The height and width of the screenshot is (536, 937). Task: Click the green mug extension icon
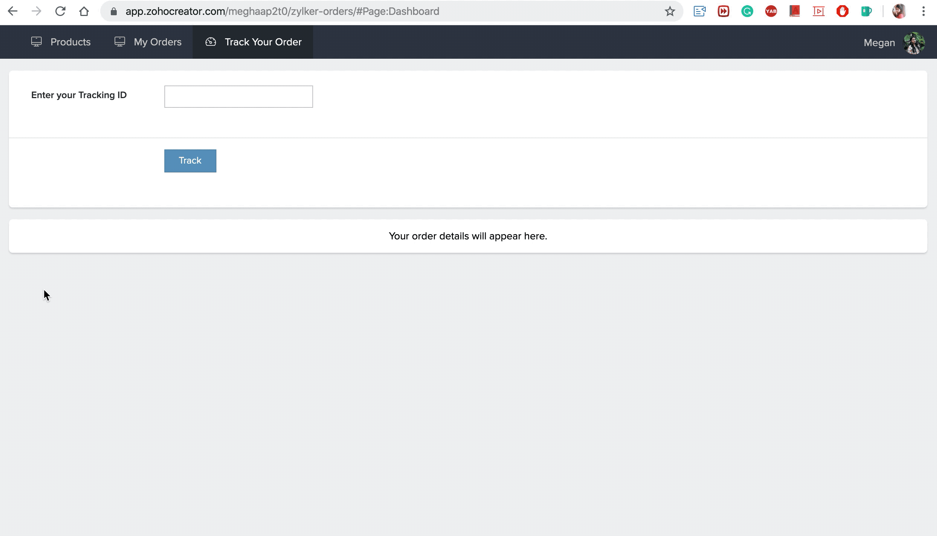pyautogui.click(x=866, y=11)
